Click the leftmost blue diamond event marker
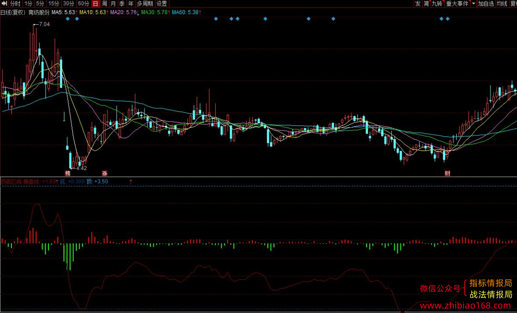517x313 pixels. [x=68, y=19]
